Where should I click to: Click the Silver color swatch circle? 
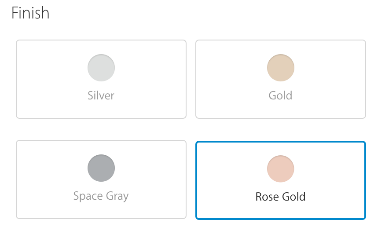[x=101, y=68]
